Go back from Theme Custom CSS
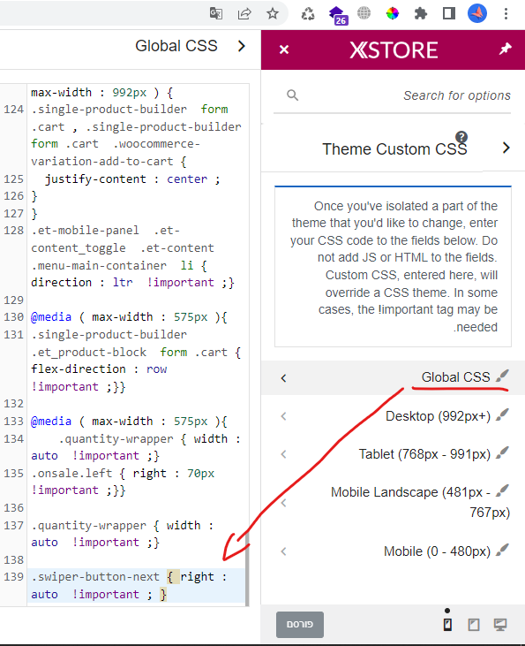 point(506,148)
